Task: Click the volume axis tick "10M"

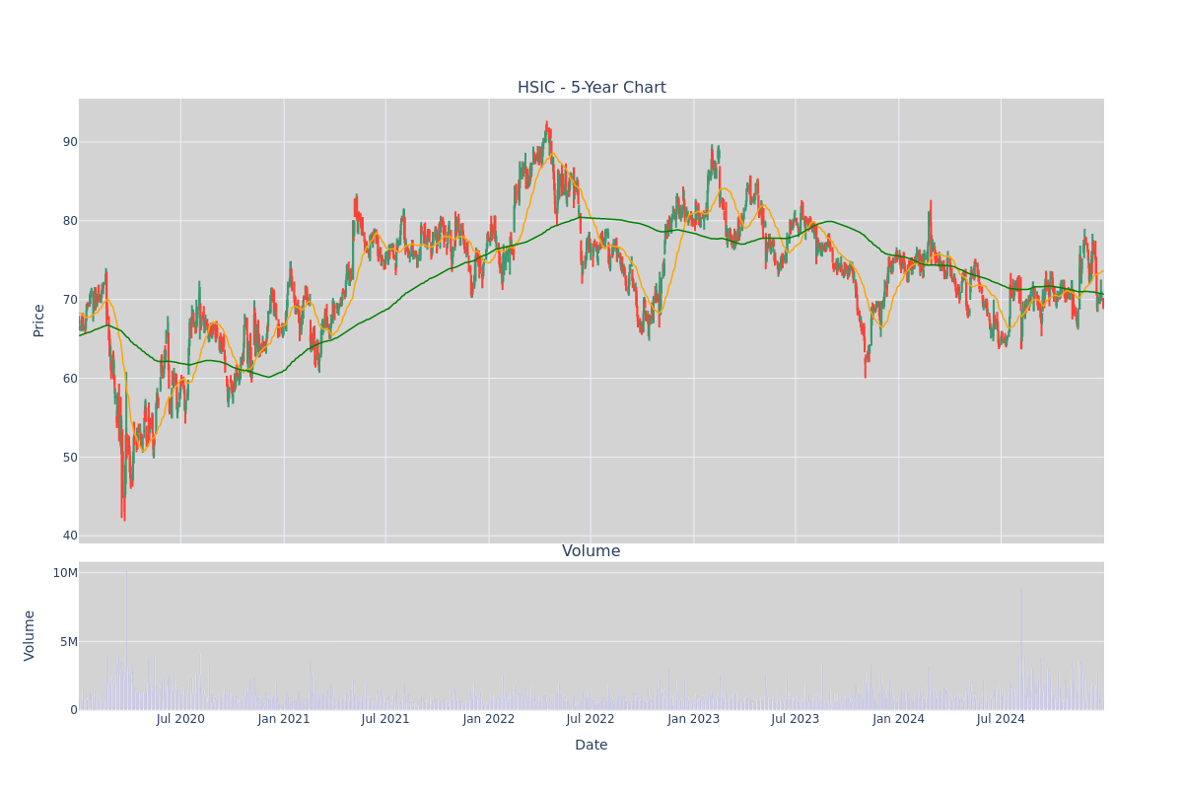Action: (x=65, y=573)
